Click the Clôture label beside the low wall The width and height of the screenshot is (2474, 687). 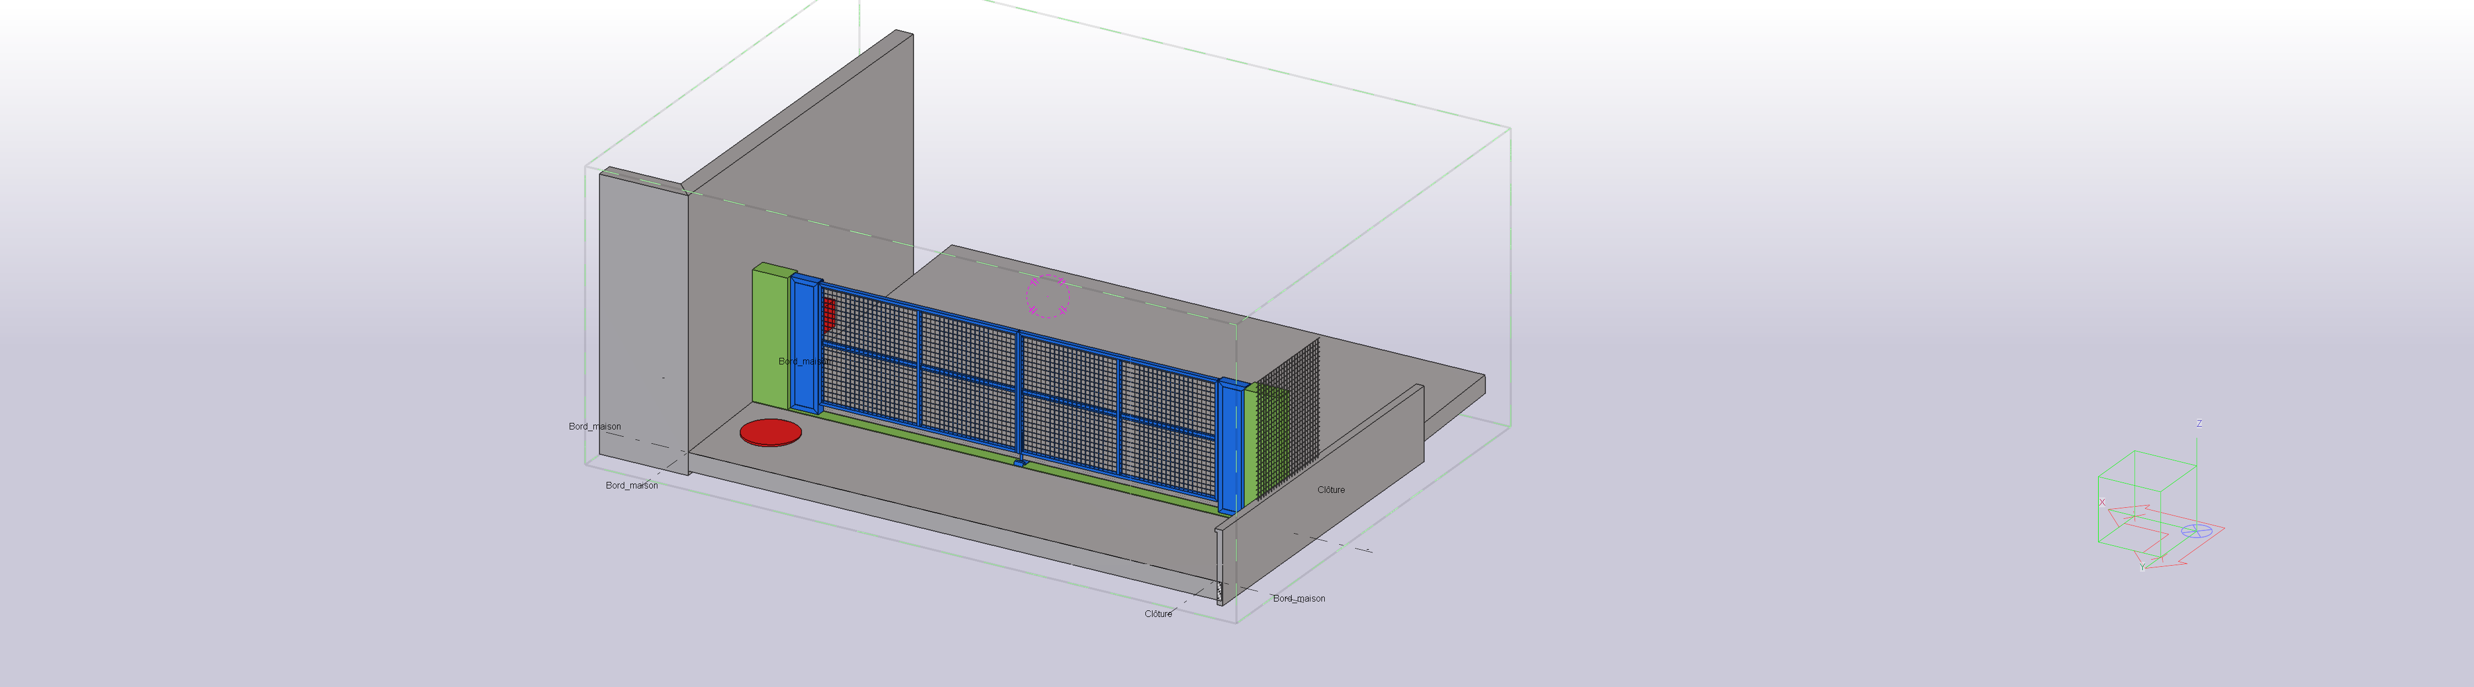tap(1330, 490)
